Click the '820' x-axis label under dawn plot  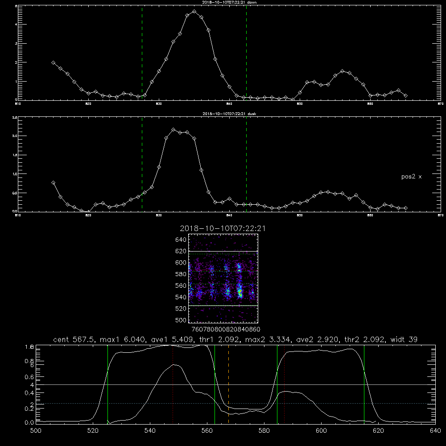(x=88, y=104)
